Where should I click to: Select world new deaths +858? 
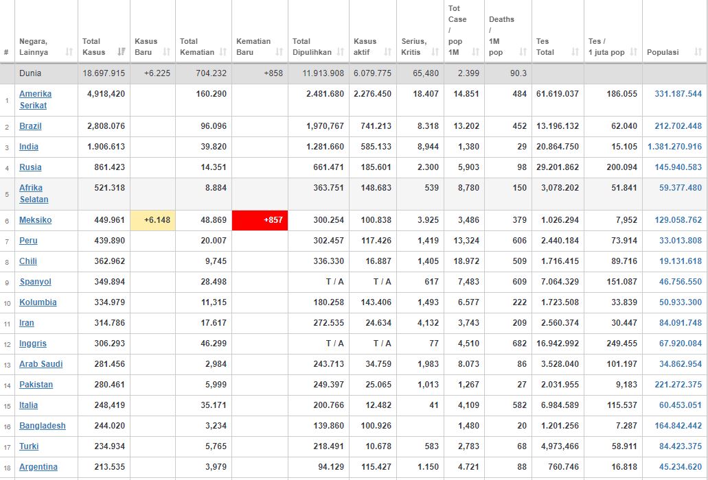(273, 73)
